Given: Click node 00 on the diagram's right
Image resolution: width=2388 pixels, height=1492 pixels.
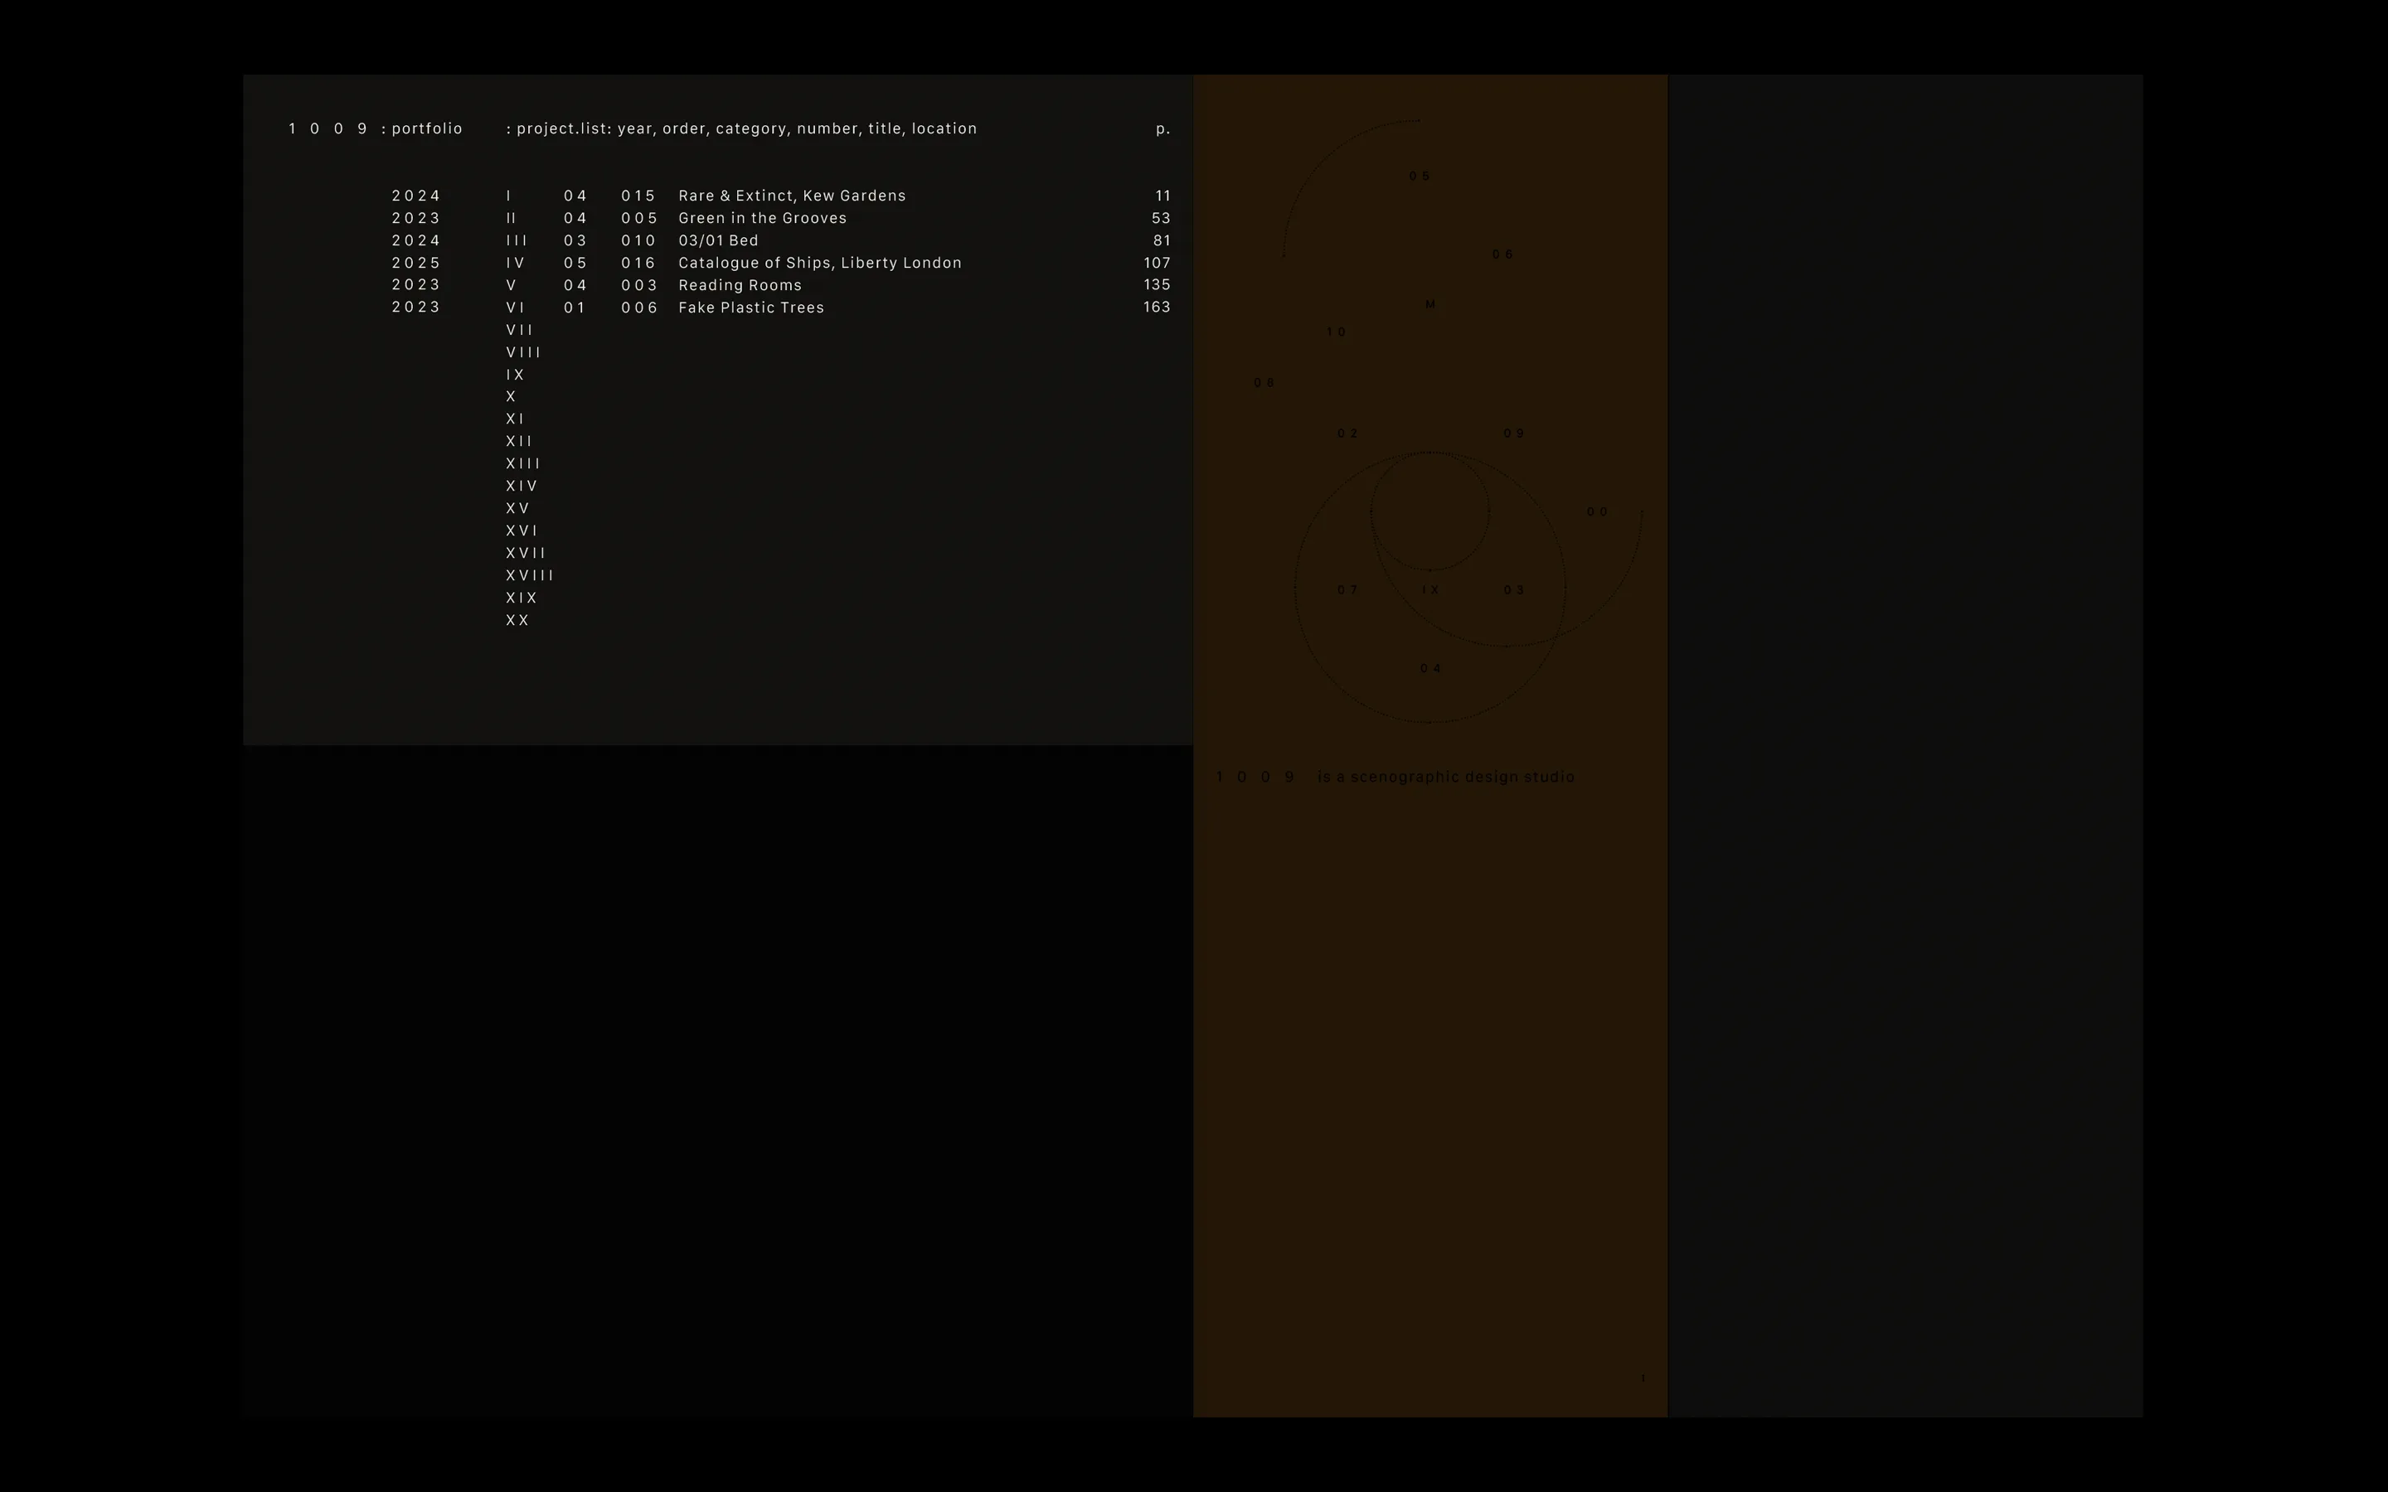Looking at the screenshot, I should [1597, 512].
